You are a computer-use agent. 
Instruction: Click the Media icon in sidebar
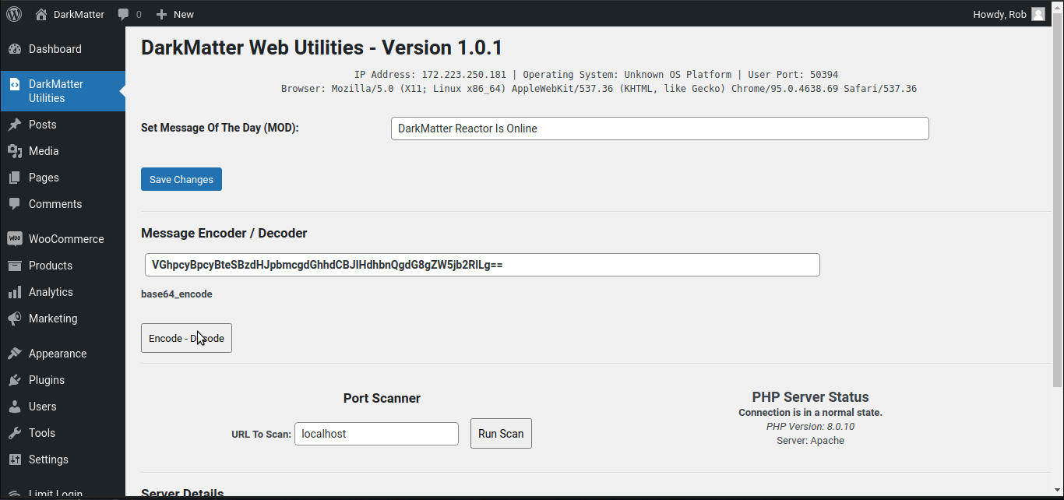[15, 151]
